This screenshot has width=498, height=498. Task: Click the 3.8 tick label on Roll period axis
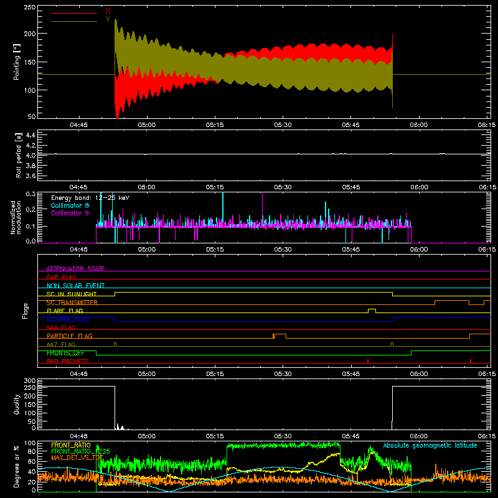coord(30,166)
